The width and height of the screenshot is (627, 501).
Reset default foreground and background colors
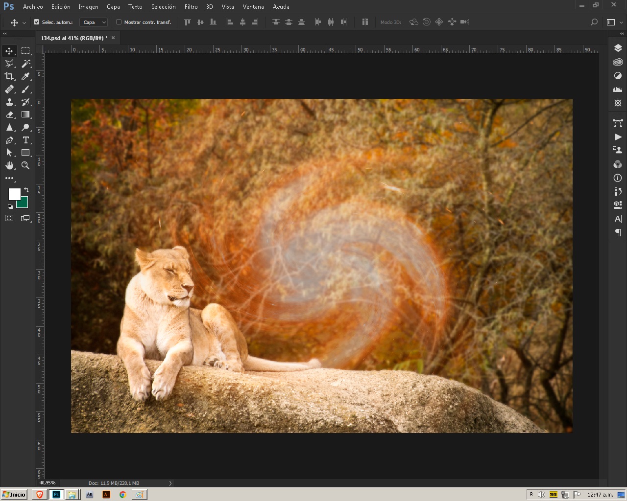point(10,206)
